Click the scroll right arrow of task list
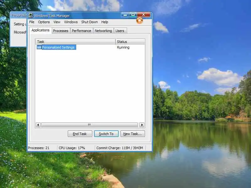Image resolution: width=251 pixels, height=188 pixels. pos(142,125)
